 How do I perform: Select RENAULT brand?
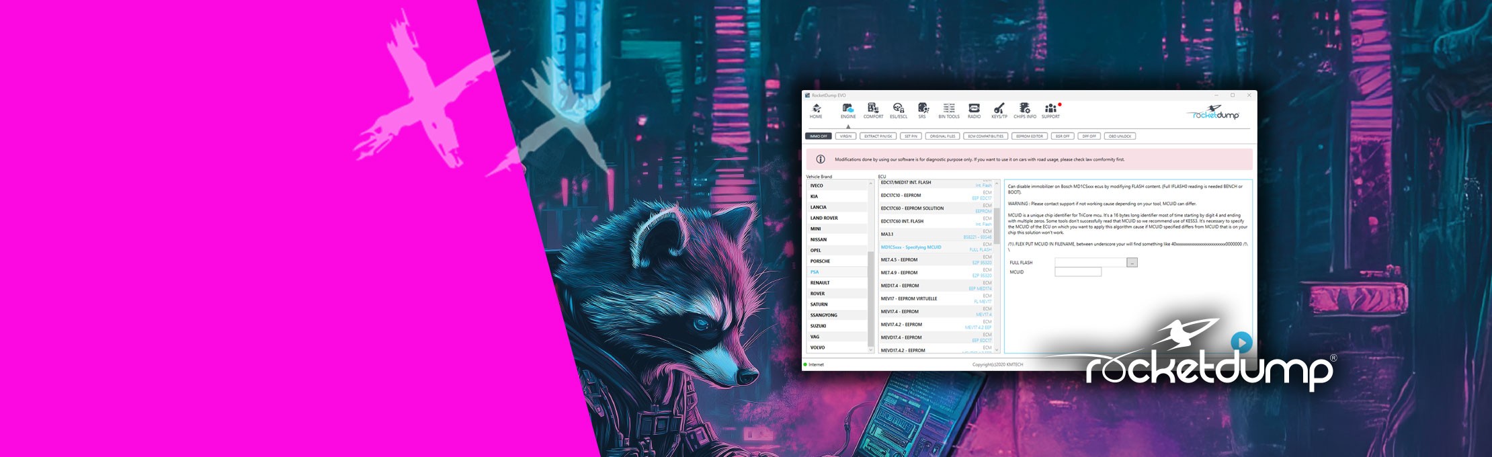[x=837, y=283]
